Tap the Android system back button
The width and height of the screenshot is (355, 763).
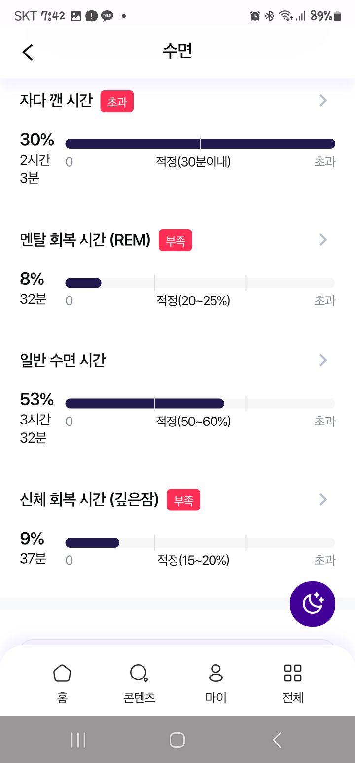[277, 740]
